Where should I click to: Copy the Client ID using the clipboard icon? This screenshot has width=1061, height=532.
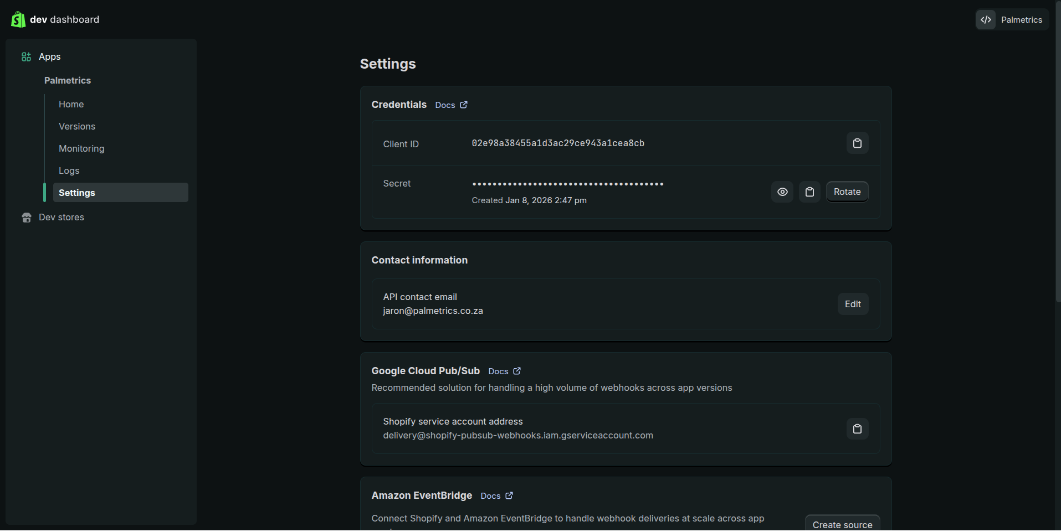point(857,143)
